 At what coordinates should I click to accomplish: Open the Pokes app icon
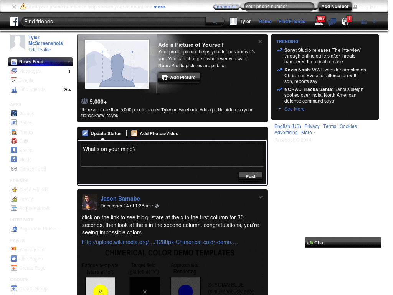pyautogui.click(x=14, y=123)
